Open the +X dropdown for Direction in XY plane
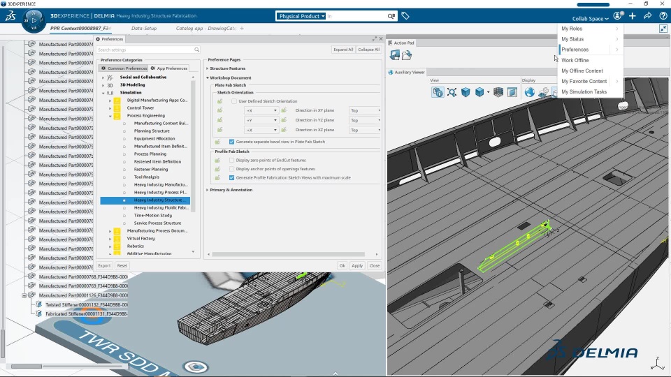671x377 pixels. [x=261, y=110]
